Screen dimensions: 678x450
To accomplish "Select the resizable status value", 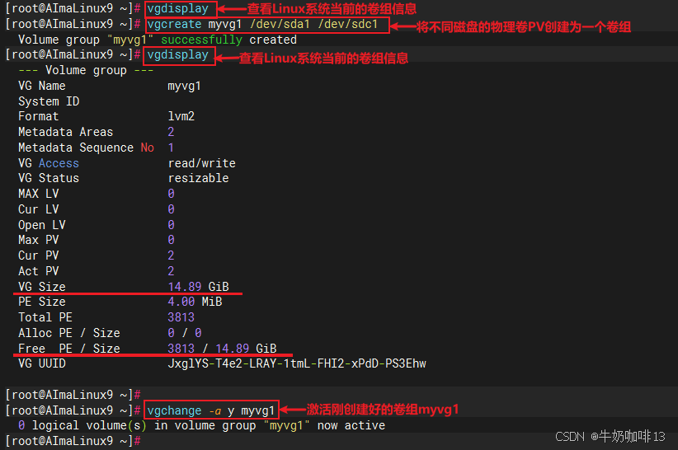I will pos(198,178).
